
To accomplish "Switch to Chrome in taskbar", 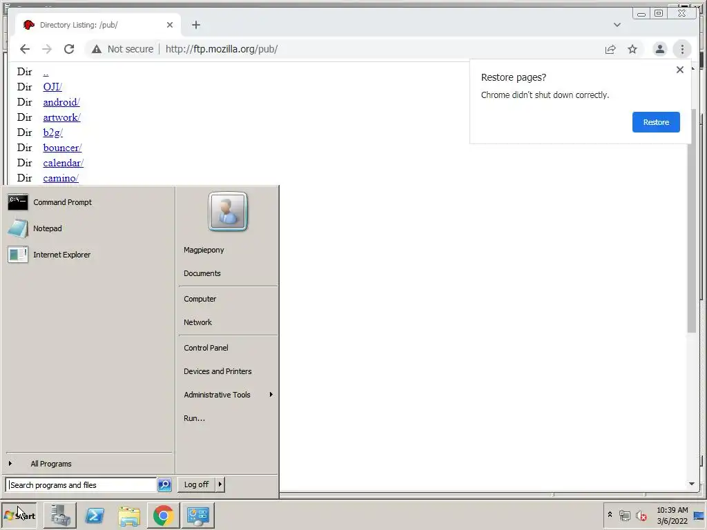I will click(x=163, y=516).
